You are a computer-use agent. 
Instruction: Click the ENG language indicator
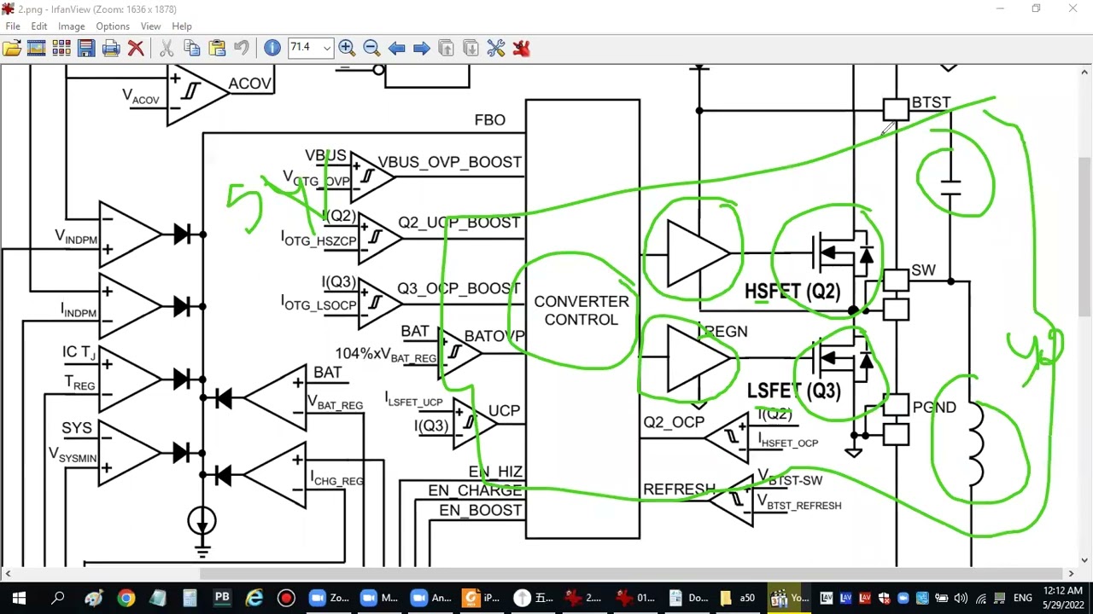coord(1023,598)
